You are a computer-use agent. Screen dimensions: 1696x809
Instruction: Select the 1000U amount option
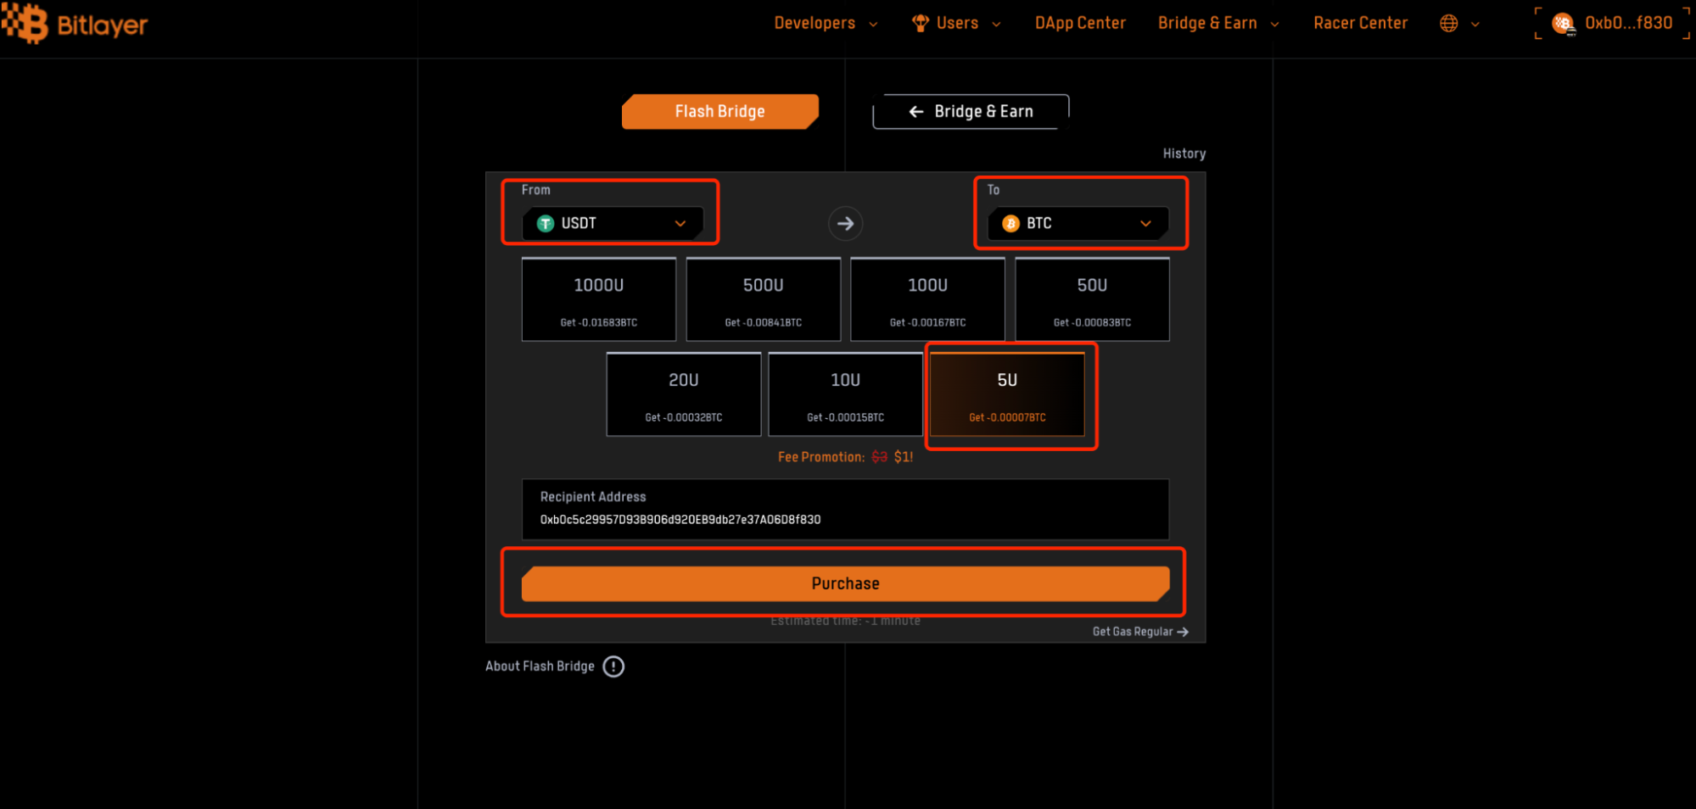point(599,299)
